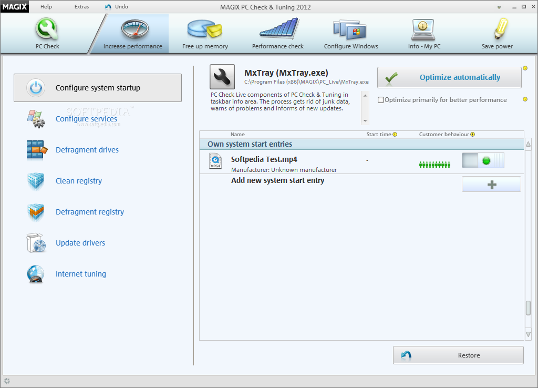Open Defragment drives link

point(87,150)
